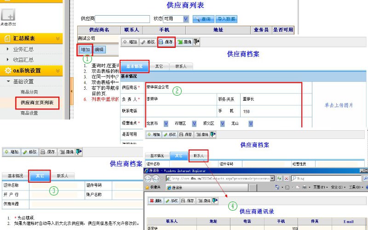
Task: Click the 导入数据 import data button
Action: tap(226, 19)
